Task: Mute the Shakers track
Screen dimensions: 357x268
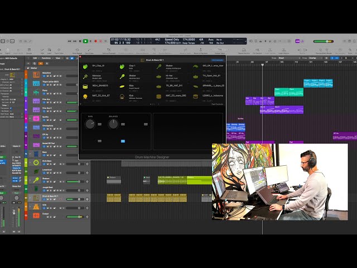Action: tap(47, 181)
